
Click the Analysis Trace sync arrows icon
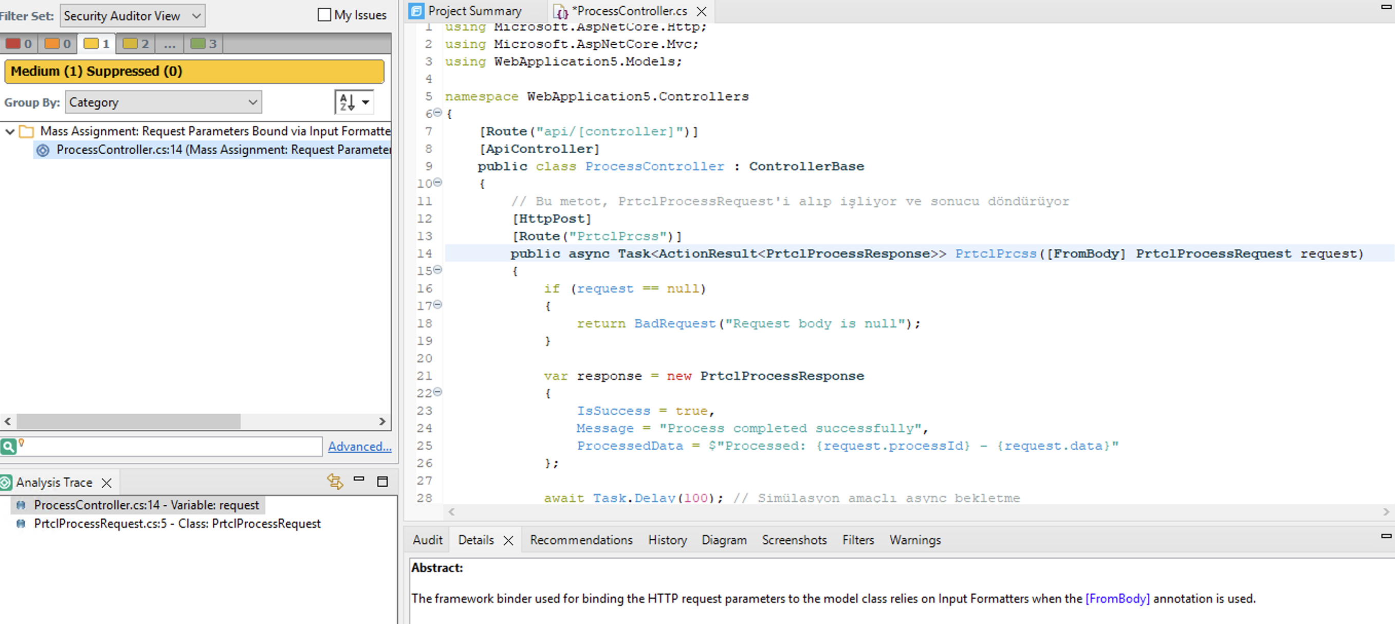click(x=335, y=481)
